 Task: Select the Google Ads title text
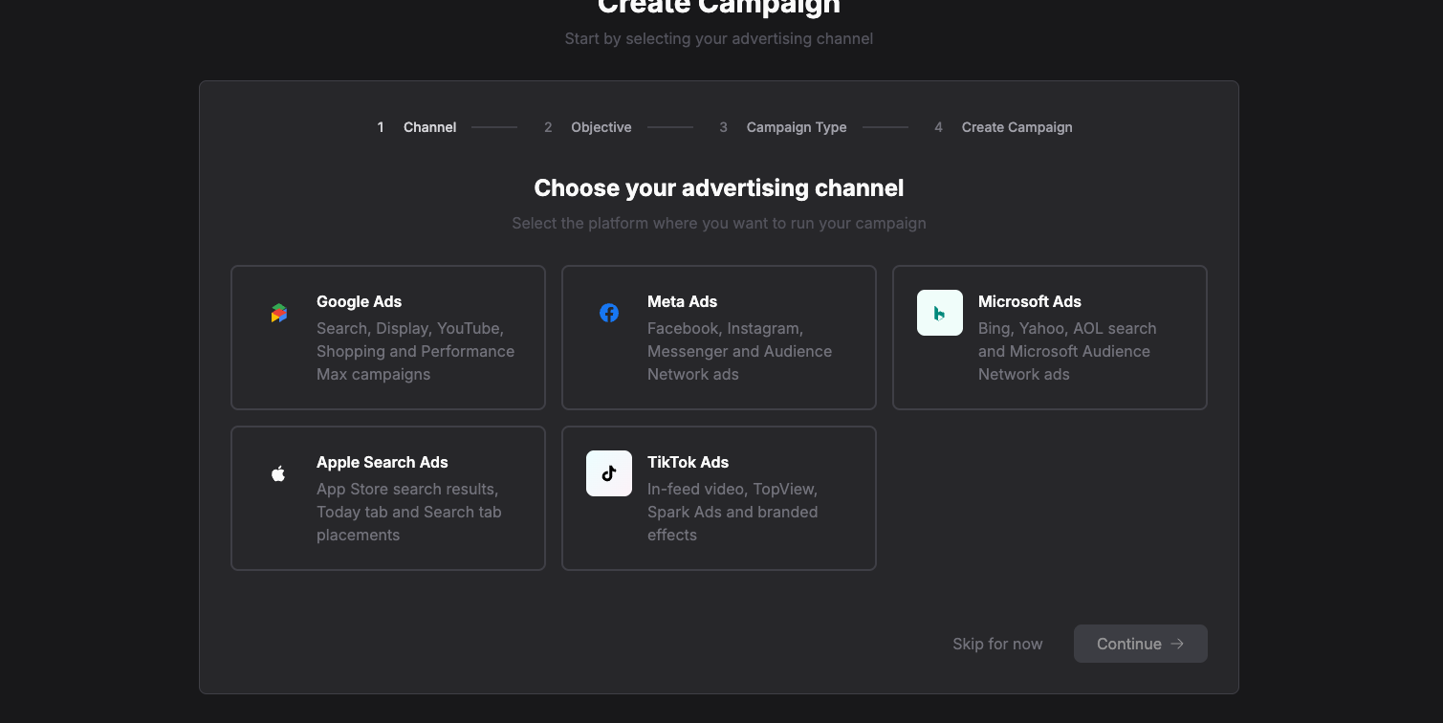point(359,301)
